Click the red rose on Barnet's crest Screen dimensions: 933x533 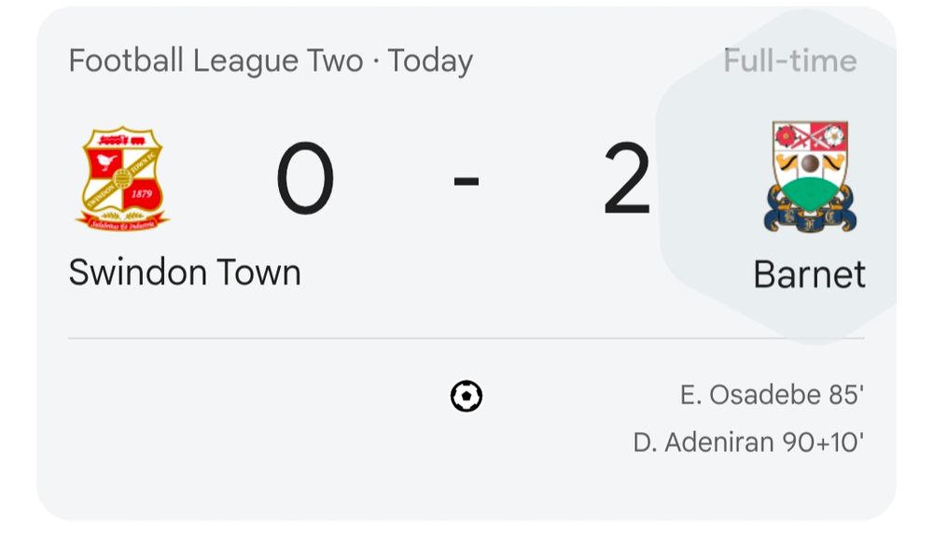click(x=785, y=136)
